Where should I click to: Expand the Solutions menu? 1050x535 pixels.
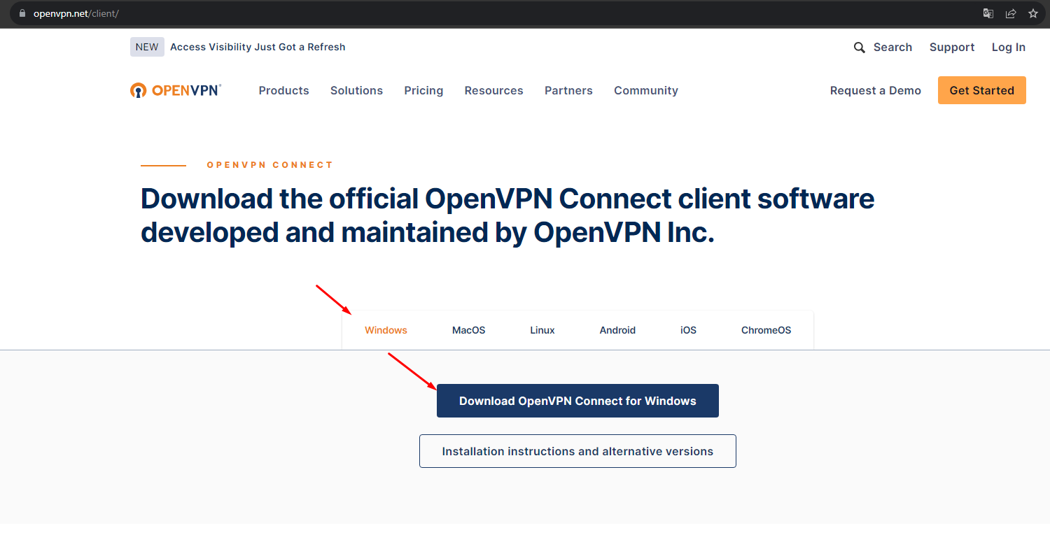(x=356, y=90)
